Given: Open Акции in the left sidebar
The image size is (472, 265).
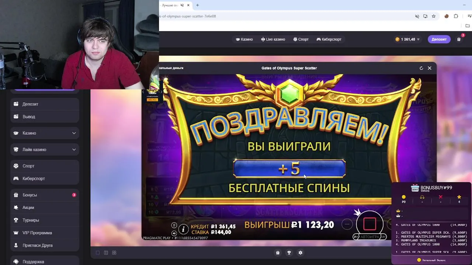Looking at the screenshot, I should pos(45,208).
